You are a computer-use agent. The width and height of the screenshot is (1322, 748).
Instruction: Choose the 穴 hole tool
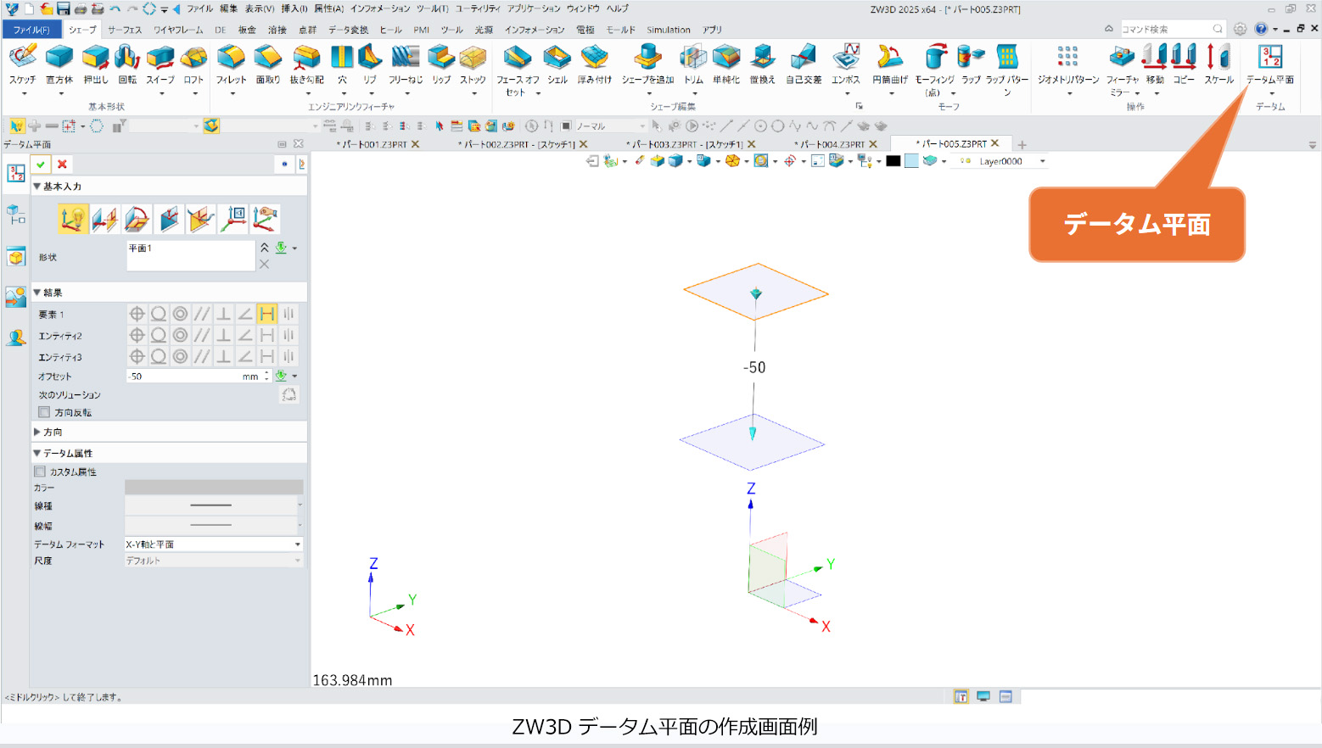tap(342, 64)
